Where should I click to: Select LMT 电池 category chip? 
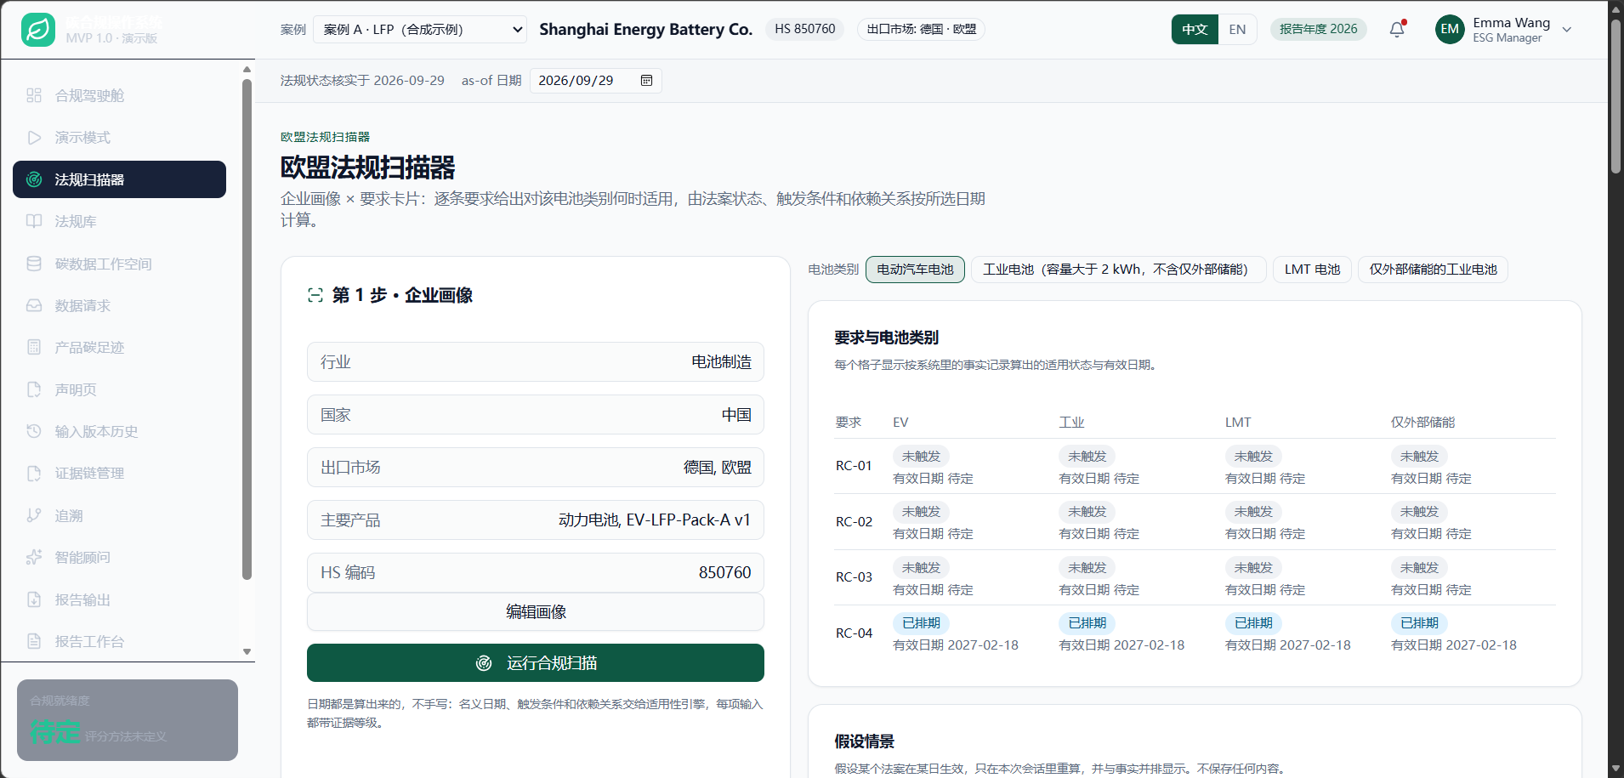click(x=1312, y=270)
